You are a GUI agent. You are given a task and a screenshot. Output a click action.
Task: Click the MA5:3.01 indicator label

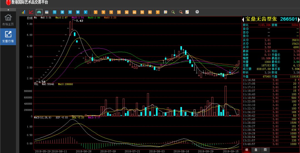click(46, 18)
